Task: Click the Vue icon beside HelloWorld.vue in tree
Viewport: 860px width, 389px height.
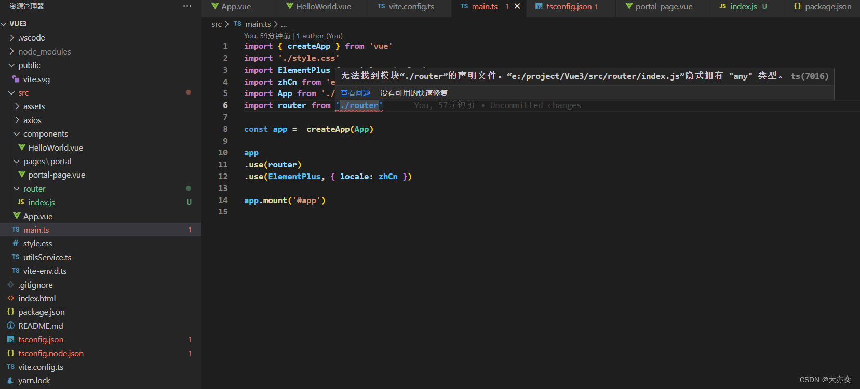Action: pyautogui.click(x=22, y=147)
